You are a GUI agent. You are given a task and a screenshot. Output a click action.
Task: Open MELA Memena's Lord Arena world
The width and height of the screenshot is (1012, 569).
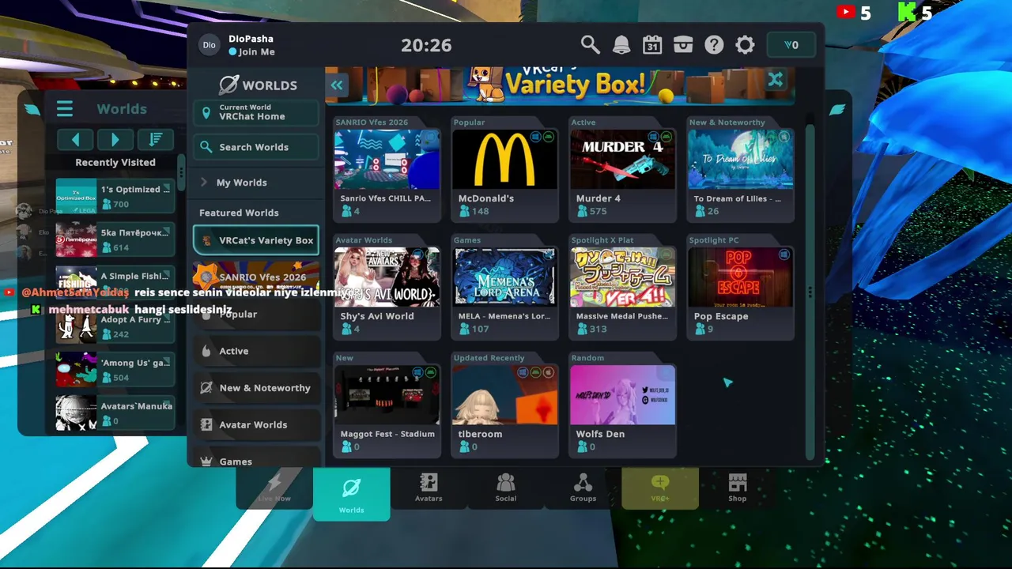click(504, 292)
